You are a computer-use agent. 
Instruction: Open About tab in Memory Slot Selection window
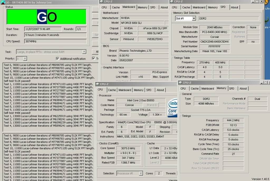[234, 7]
